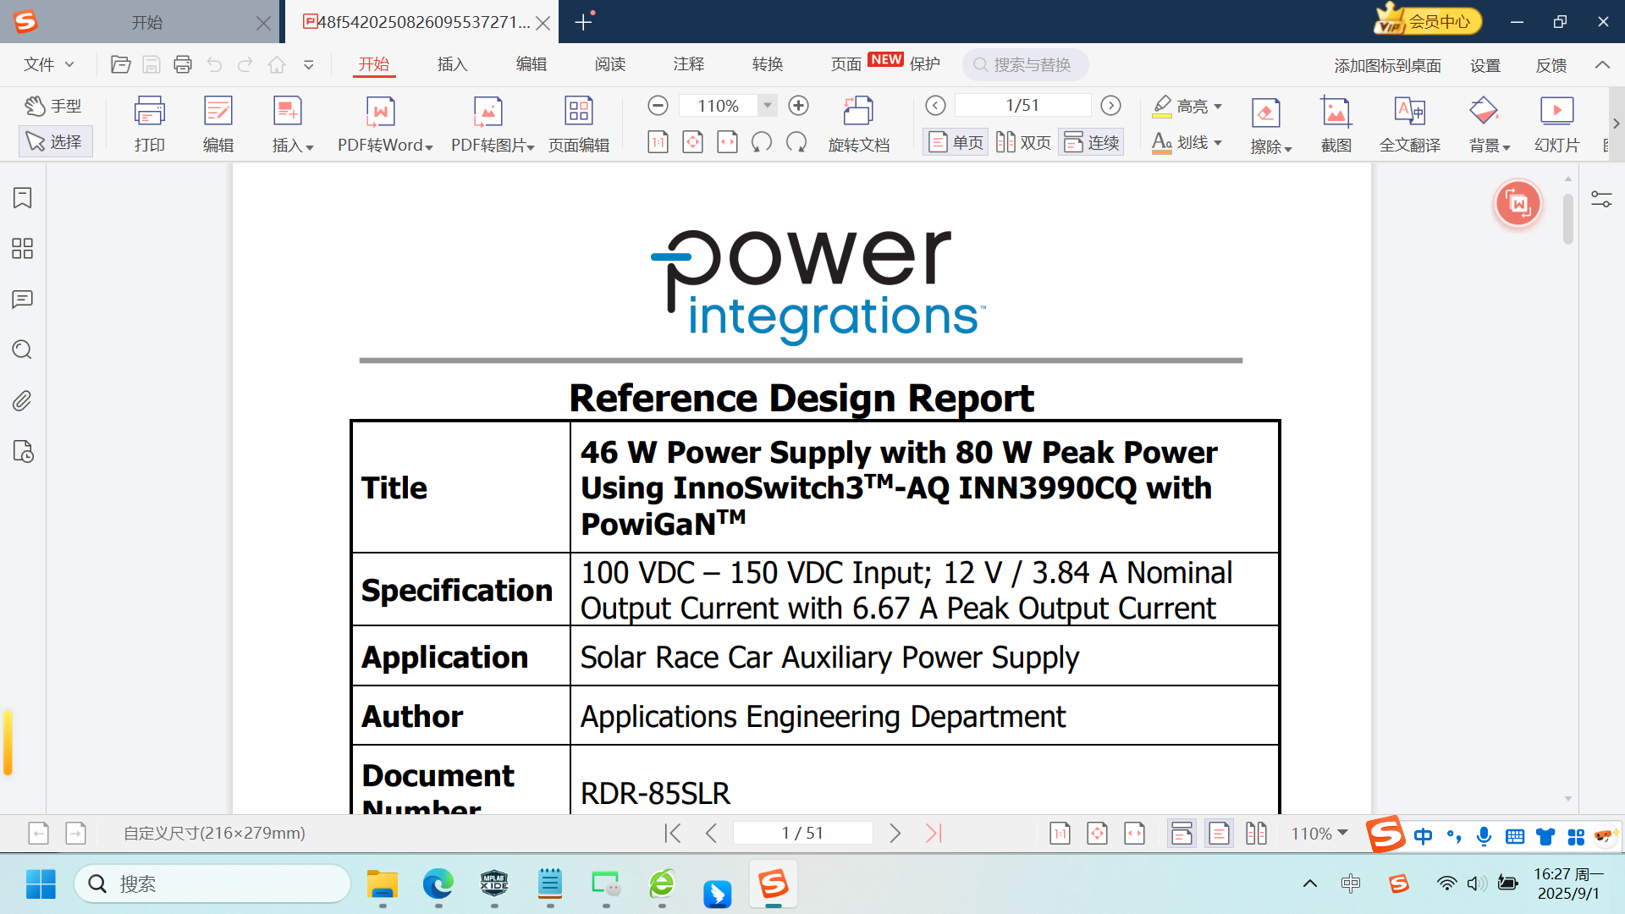Click the 1/51 page number field in ribbon

point(1022,106)
